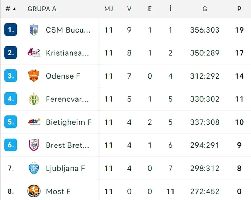Click the blue Krim Ljubljana crest
This screenshot has width=251, height=200.
point(34,168)
